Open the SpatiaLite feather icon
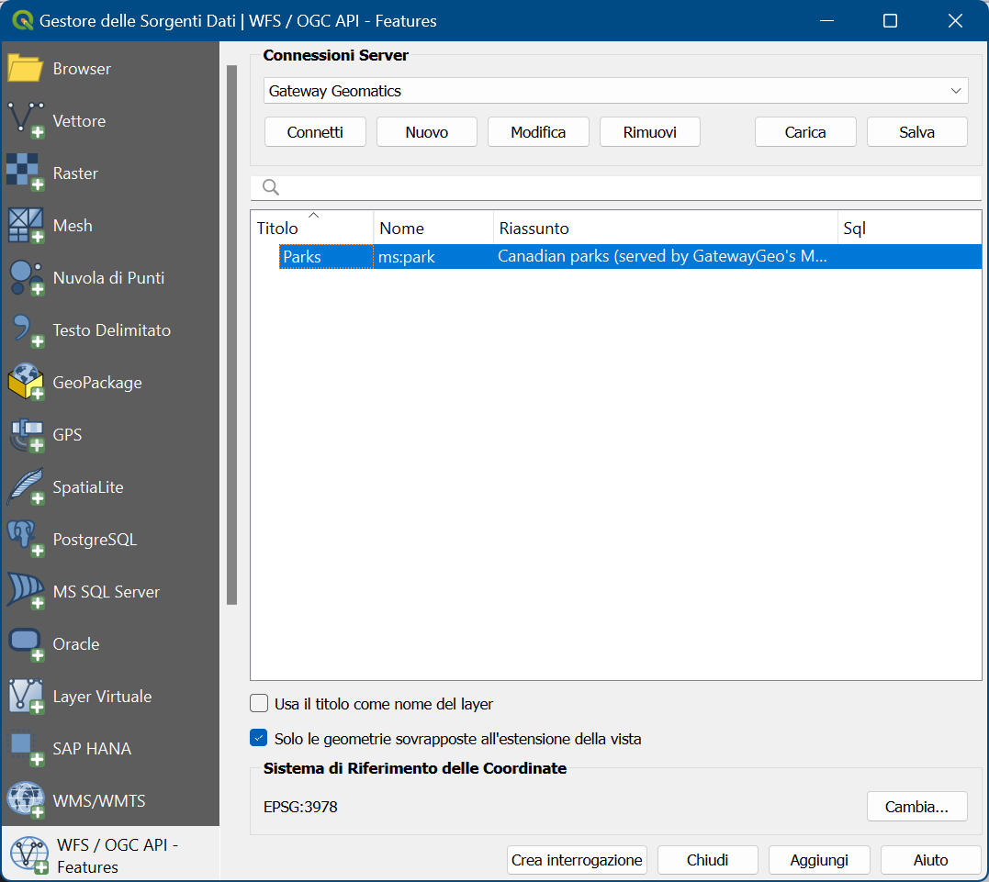This screenshot has width=989, height=882. (x=25, y=486)
